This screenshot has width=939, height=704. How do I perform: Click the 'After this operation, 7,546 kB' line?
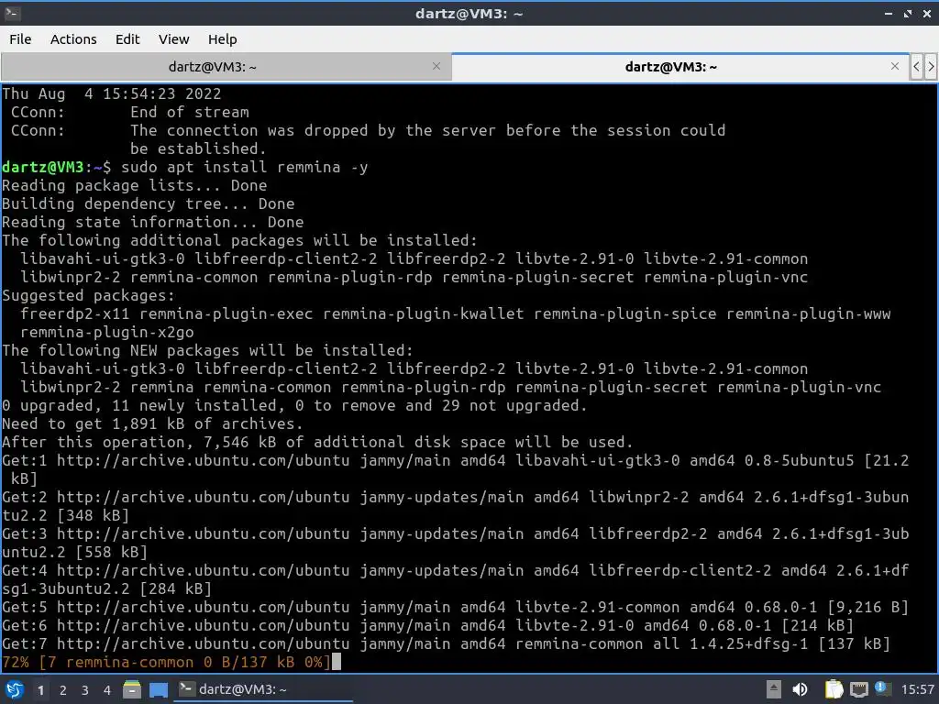(x=317, y=442)
